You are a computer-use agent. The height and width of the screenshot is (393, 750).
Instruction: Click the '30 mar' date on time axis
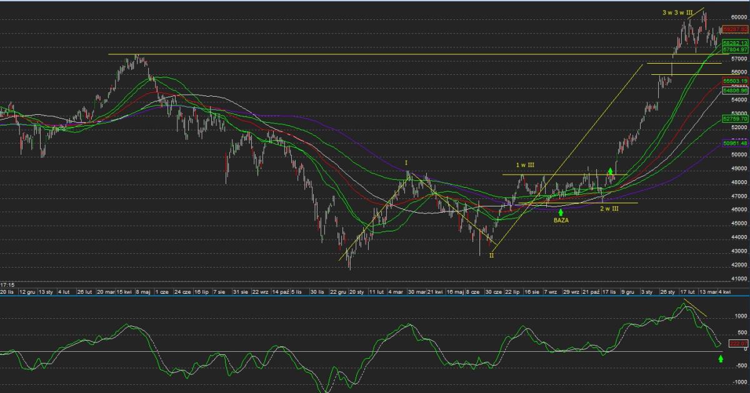click(x=416, y=291)
